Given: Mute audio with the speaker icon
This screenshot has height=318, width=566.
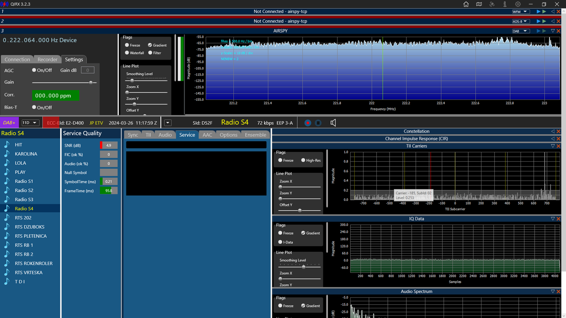Looking at the screenshot, I should tap(333, 123).
